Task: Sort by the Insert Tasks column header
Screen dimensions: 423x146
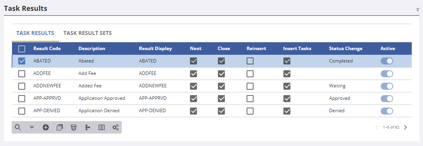Action: (x=297, y=49)
